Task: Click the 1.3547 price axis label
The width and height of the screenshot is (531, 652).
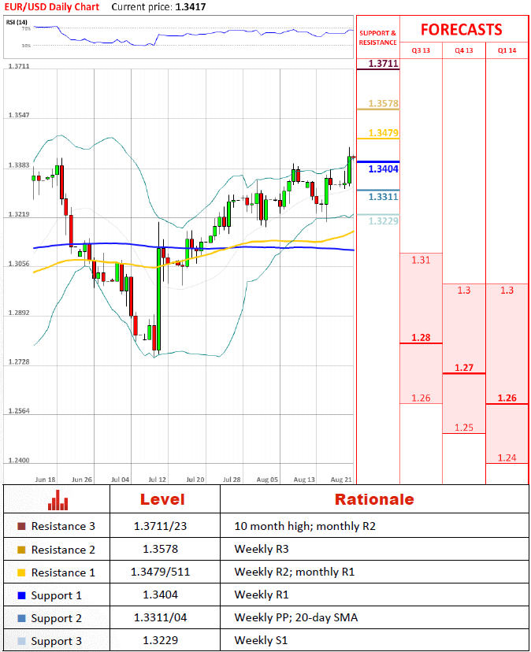Action: point(19,115)
